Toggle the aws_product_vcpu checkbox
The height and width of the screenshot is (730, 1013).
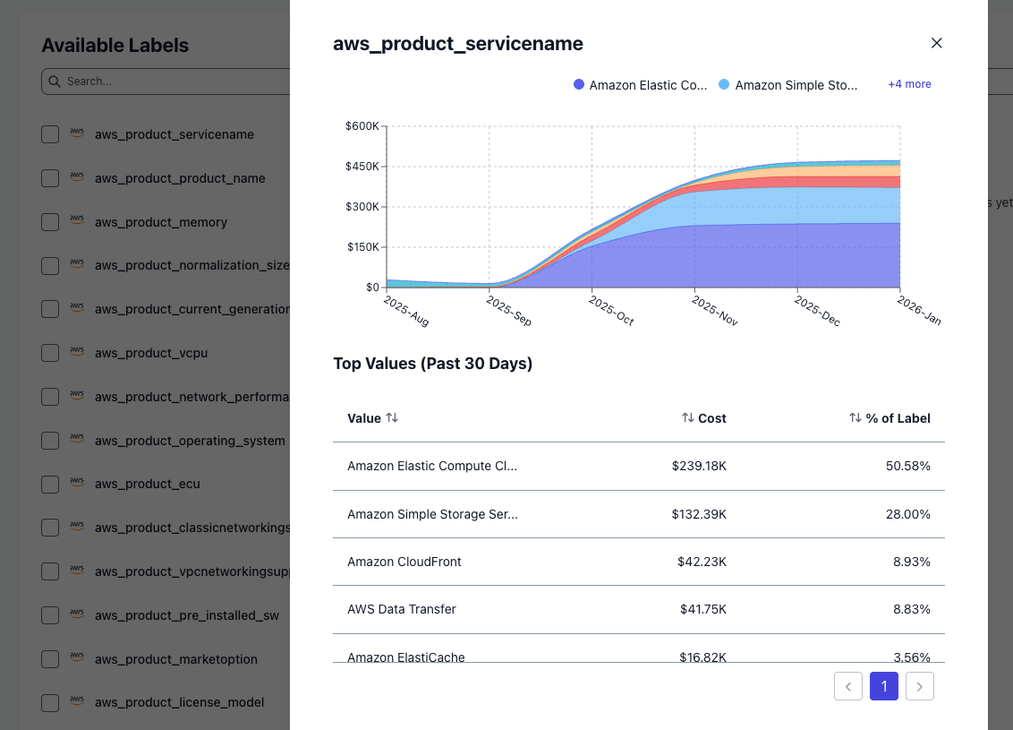coord(49,352)
